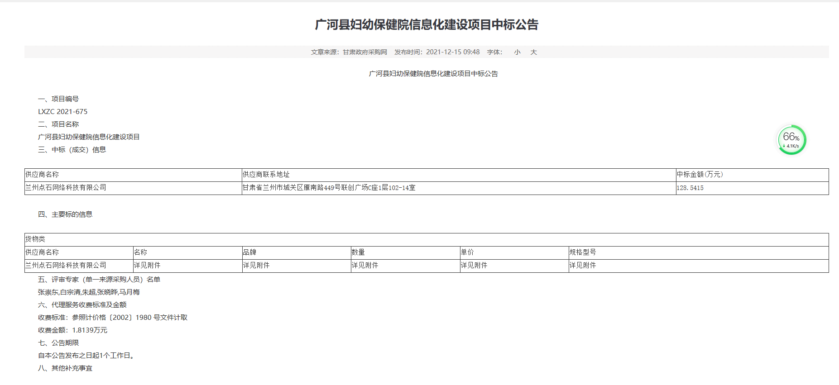Click 详见附件 under the 单价 column
Viewport: 839px width, 385px height.
(x=474, y=266)
